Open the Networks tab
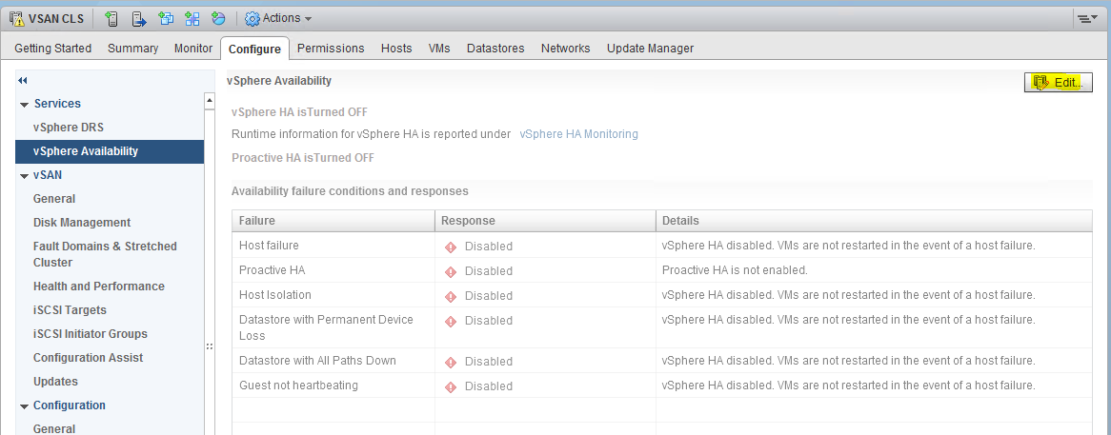This screenshot has width=1111, height=435. tap(565, 49)
